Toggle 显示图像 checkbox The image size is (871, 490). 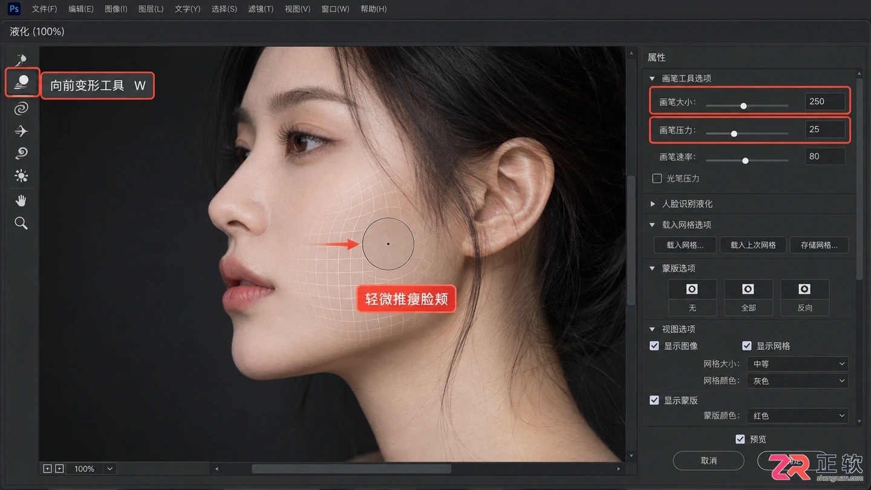[x=654, y=346]
